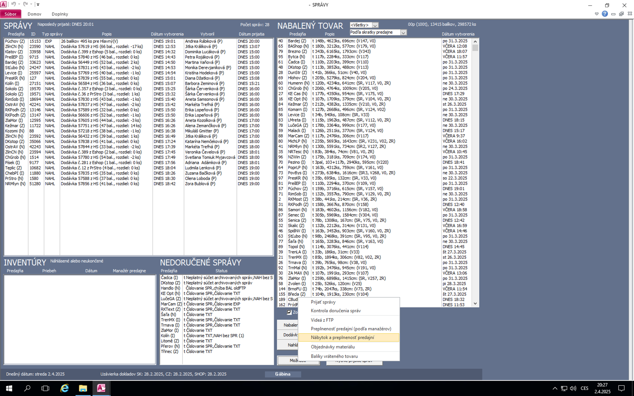Screen dimensions: 634x396
Task: Open Internet Explorer from the taskbar
Action: (x=64, y=388)
